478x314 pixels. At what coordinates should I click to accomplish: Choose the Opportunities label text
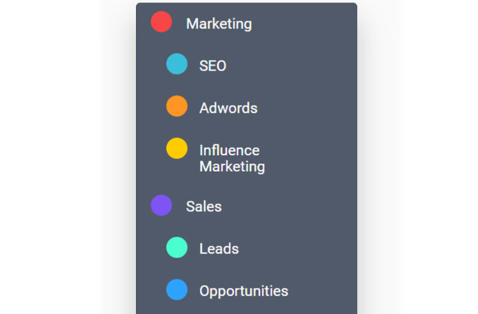point(243,291)
